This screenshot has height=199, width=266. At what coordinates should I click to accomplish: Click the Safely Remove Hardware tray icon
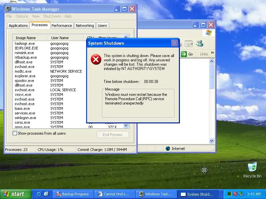pyautogui.click(x=241, y=194)
